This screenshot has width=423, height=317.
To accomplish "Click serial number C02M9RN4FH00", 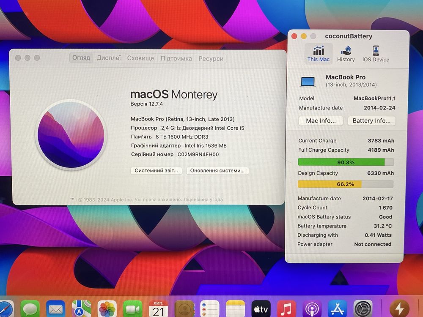I will tap(198, 154).
